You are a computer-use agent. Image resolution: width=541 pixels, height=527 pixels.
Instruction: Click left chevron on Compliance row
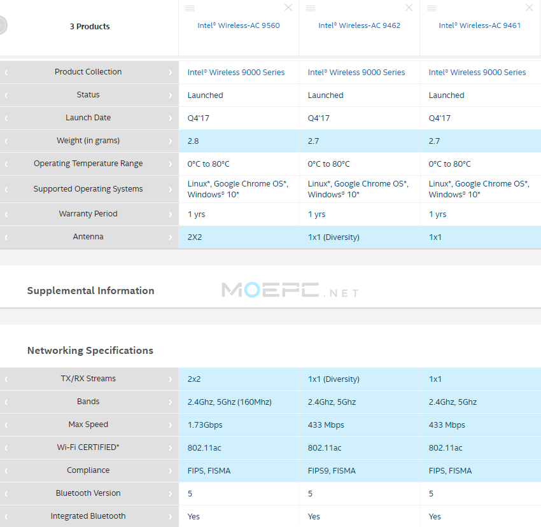point(6,471)
